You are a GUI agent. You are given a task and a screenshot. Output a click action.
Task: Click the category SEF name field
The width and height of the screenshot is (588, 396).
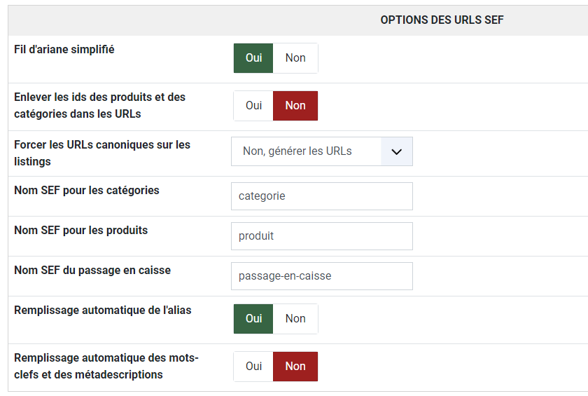(x=321, y=196)
